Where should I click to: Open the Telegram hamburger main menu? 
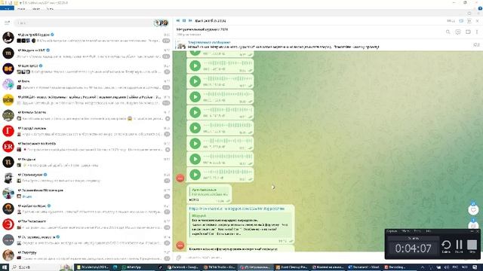pos(7,23)
